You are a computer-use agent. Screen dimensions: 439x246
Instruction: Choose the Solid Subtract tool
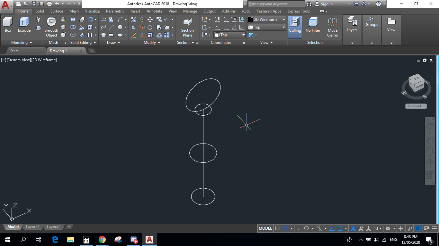[73, 27]
